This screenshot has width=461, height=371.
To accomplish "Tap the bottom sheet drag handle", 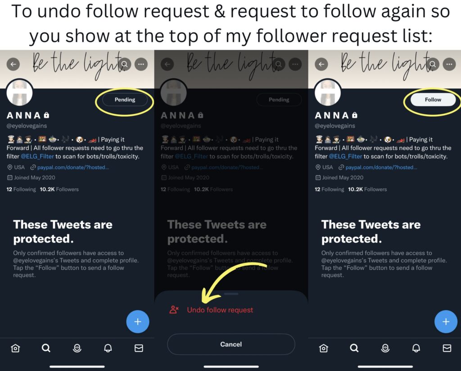I will coord(231,294).
